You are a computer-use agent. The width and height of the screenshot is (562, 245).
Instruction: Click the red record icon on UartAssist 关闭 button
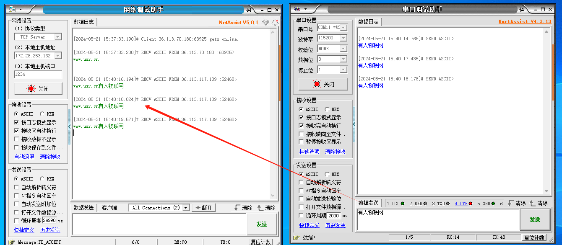pyautogui.click(x=317, y=84)
